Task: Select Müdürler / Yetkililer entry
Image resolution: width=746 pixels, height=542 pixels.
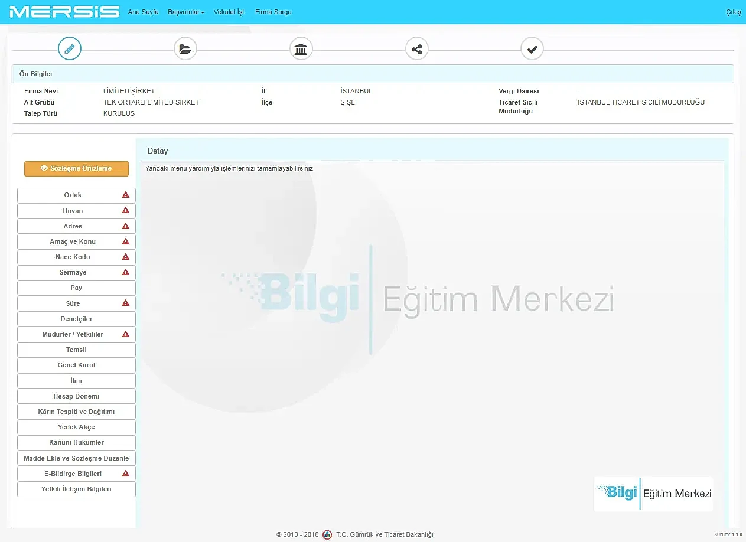Action: pyautogui.click(x=73, y=334)
